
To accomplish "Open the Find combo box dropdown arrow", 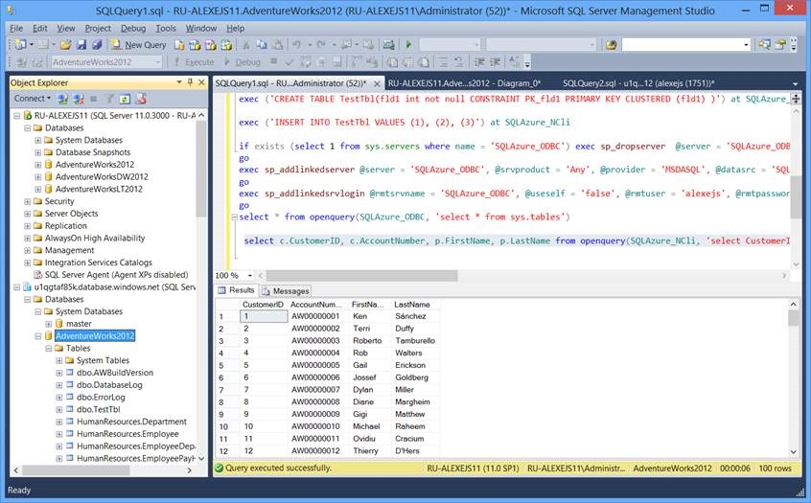I will [x=746, y=45].
